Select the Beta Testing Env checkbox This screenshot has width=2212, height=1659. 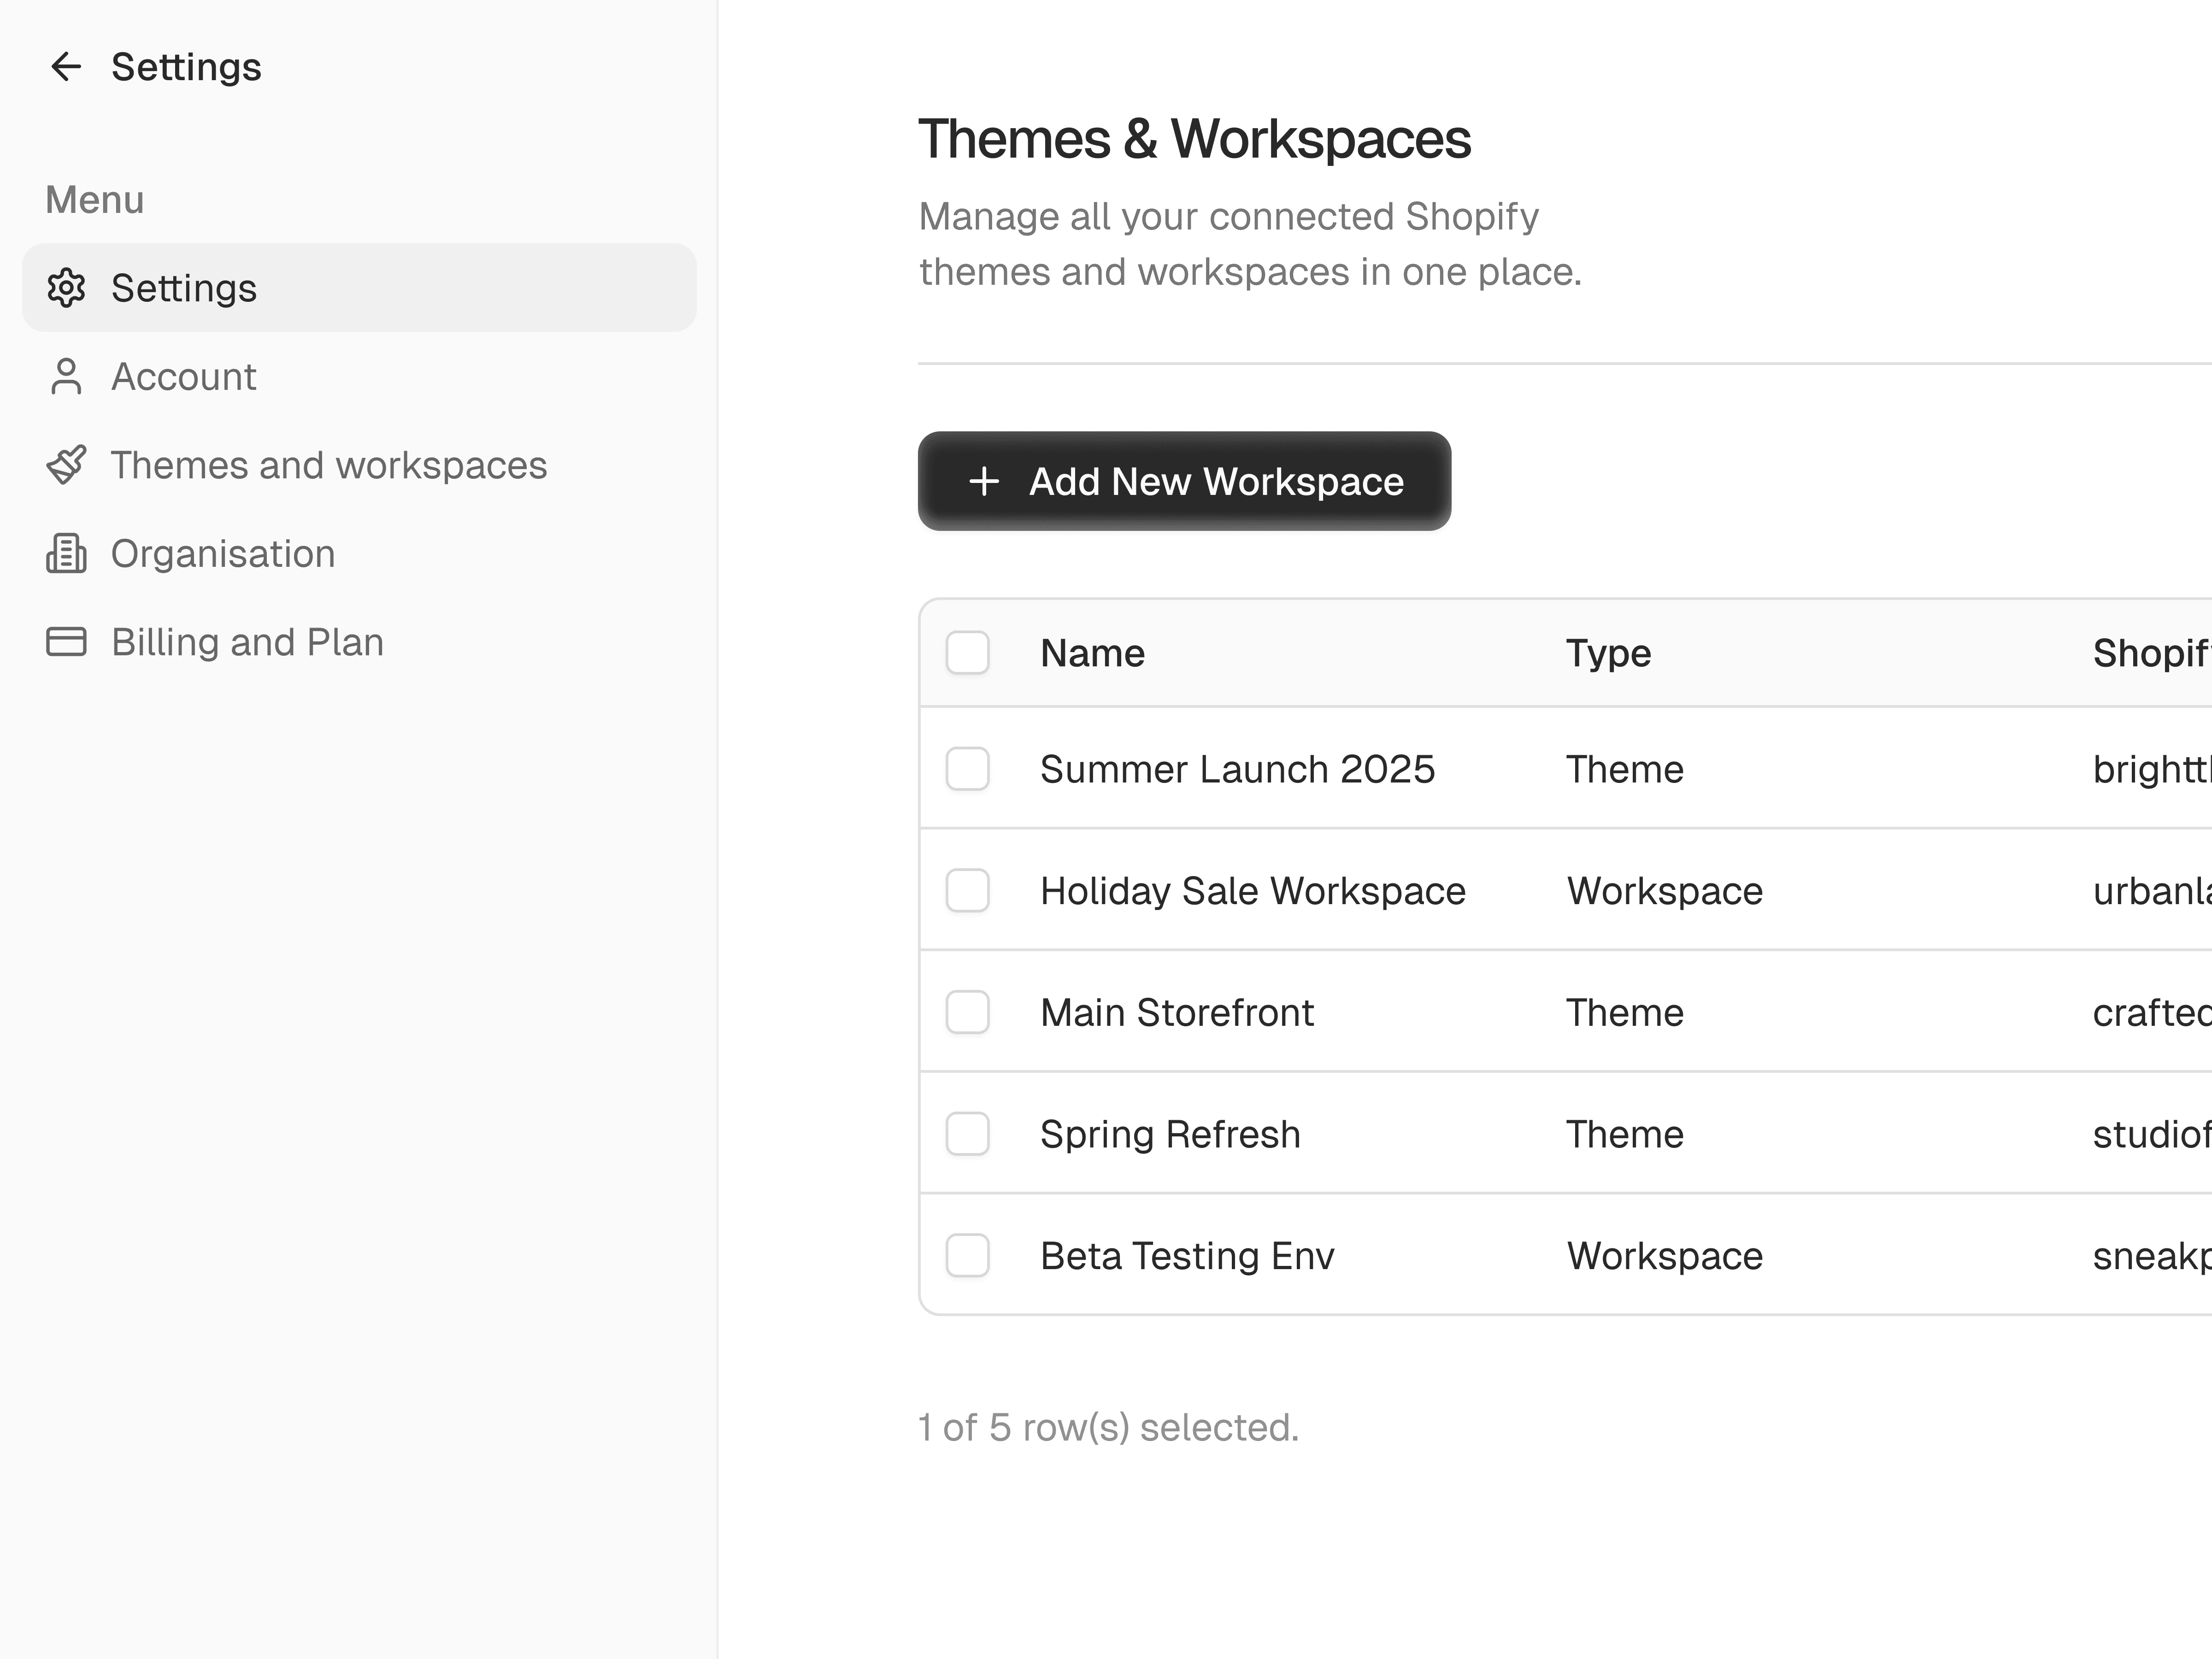click(967, 1256)
